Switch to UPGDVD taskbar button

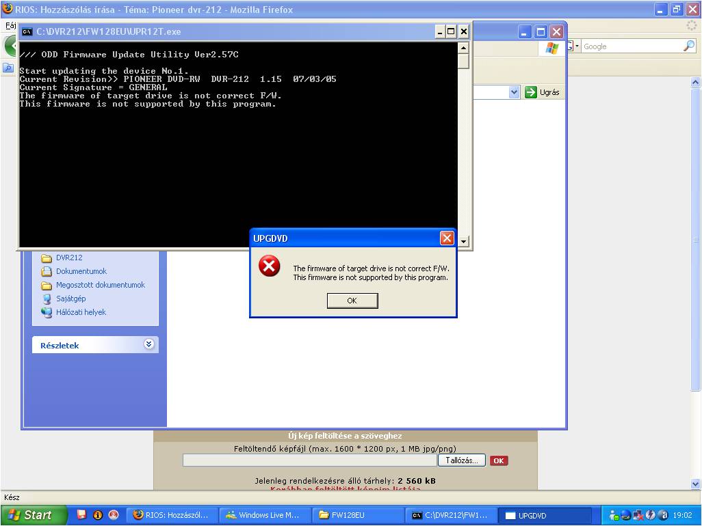(x=545, y=515)
